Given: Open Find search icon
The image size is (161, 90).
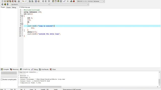Looking at the screenshot, I should point(30,1).
